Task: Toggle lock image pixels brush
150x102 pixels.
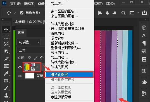Action: 35,58
